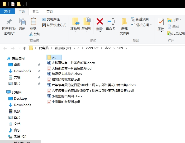Switch to the 查看 ribbon tab
This screenshot has height=143, width=185.
49,11
